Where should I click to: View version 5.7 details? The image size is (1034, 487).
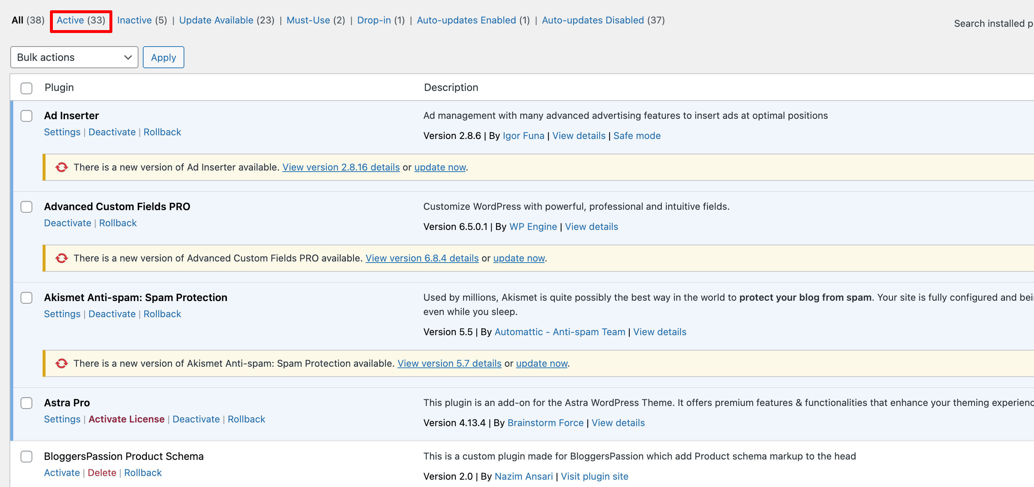pyautogui.click(x=449, y=363)
